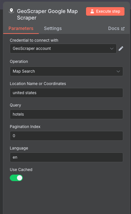This screenshot has height=214, width=131.
Task: Open the GeoScraper account credential dropdown
Action: coord(63,49)
